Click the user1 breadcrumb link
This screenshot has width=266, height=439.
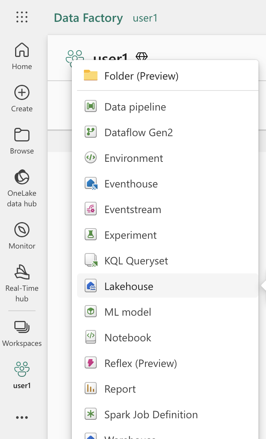[145, 18]
